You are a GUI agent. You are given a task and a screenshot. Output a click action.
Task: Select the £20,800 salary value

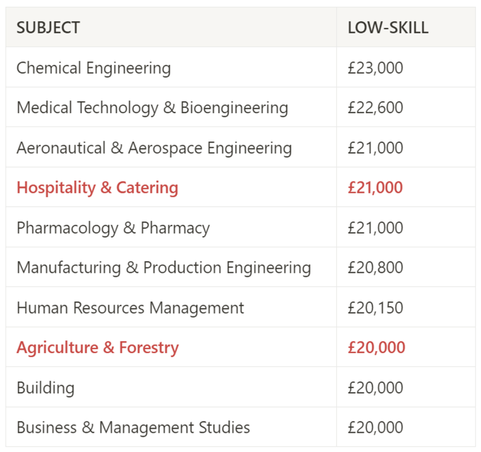coord(375,267)
